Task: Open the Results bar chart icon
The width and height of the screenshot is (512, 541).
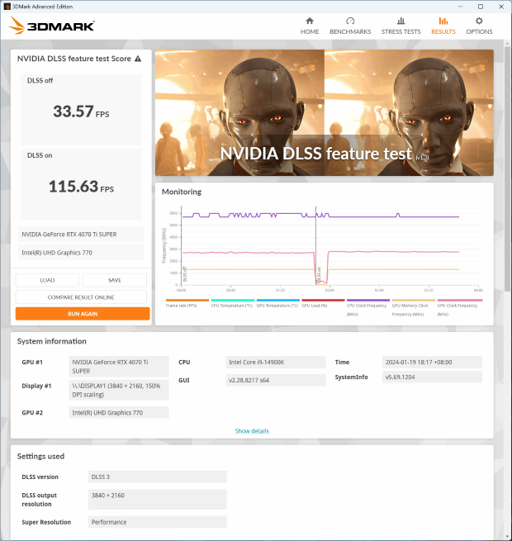Action: (443, 21)
